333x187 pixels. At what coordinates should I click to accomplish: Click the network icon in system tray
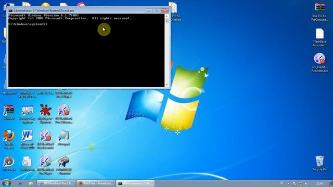pyautogui.click(x=300, y=183)
